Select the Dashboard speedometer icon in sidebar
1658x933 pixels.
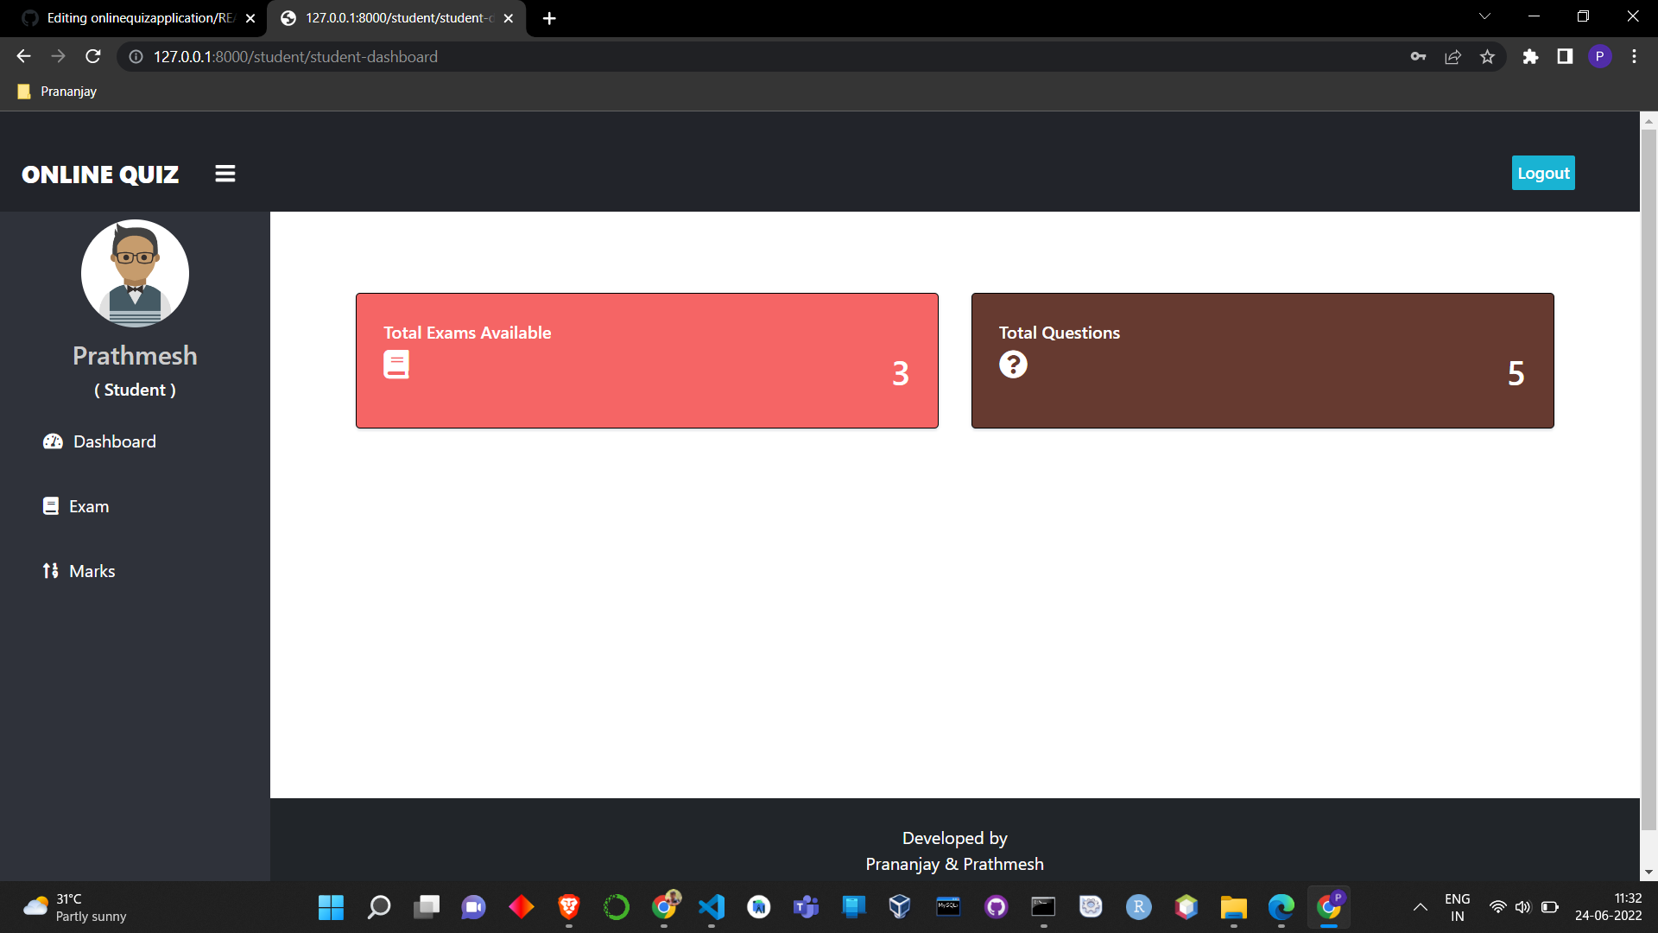click(x=53, y=441)
